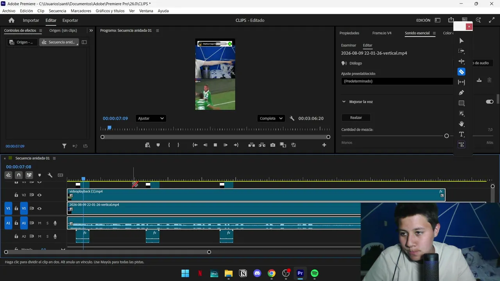500x281 pixels.
Task: Open the Marcadores menu
Action: pos(81,11)
